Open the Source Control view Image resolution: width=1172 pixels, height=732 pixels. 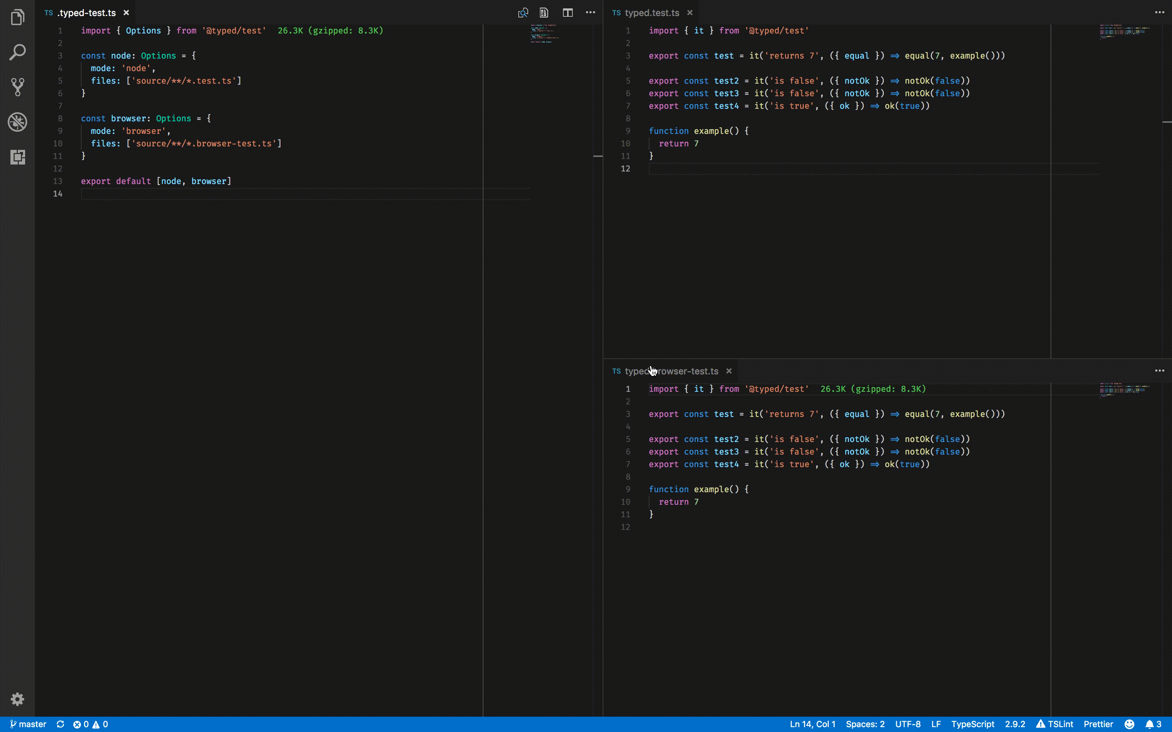point(17,87)
